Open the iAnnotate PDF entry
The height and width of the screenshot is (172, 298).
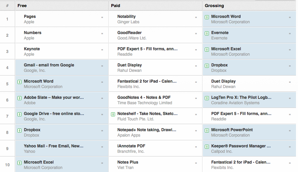click(x=131, y=146)
